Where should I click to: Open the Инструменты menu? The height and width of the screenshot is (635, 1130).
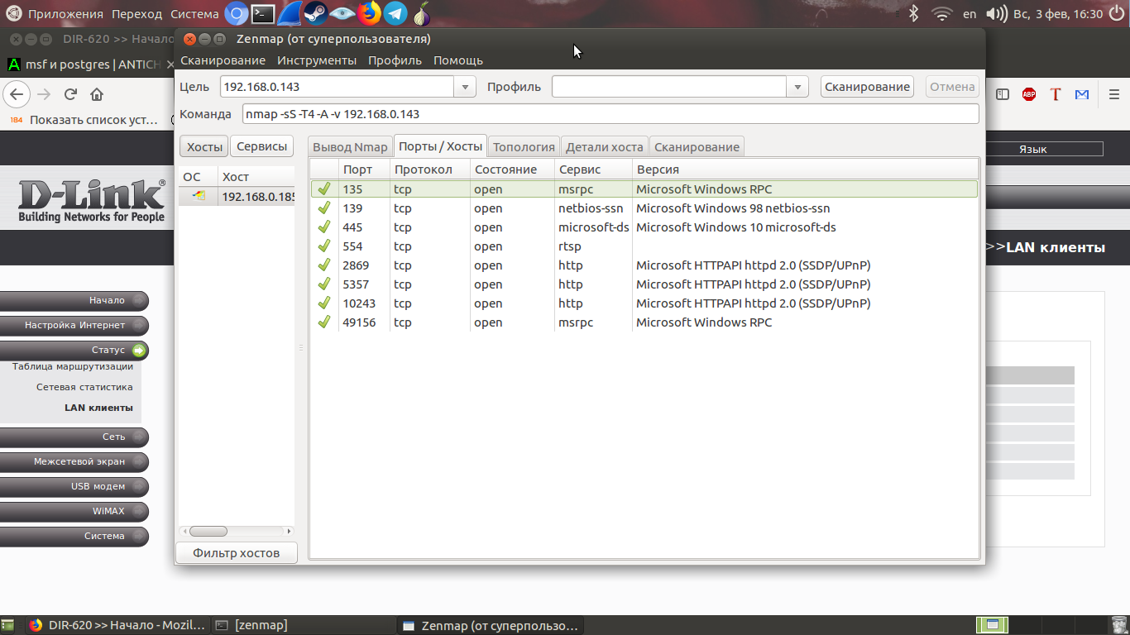317,60
